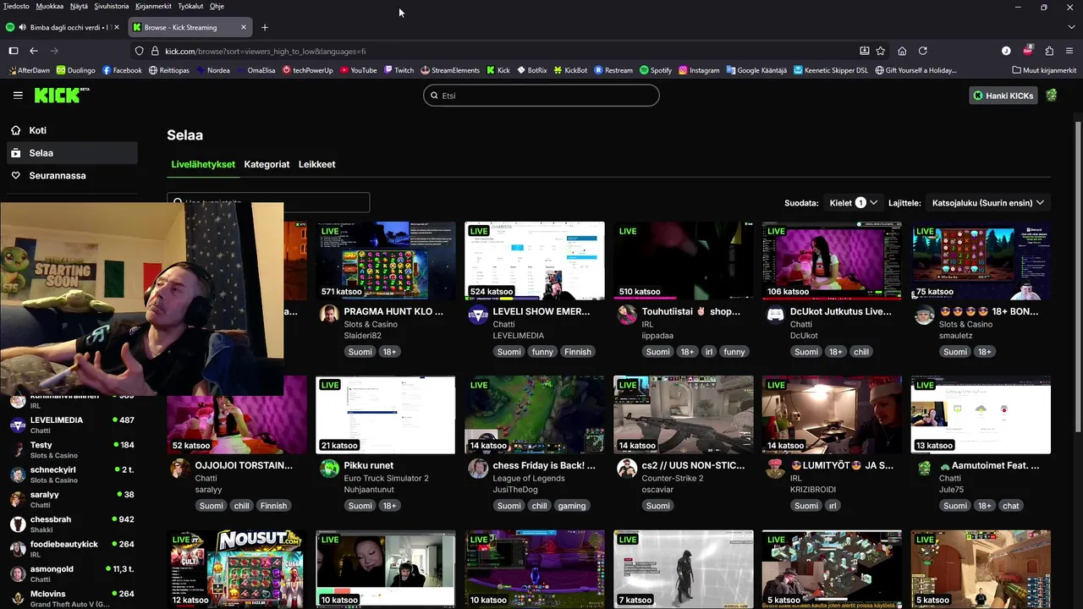Viewport: 1083px width, 609px height.
Task: Click the Finnish tag on saralyy stream
Action: point(273,506)
